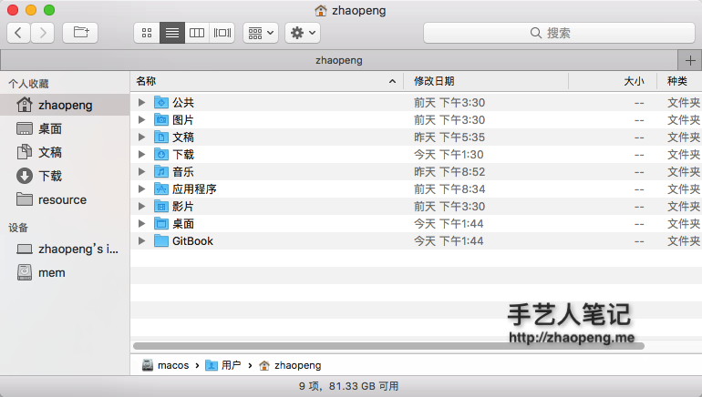Click the back navigation arrow
702x397 pixels.
tap(19, 33)
